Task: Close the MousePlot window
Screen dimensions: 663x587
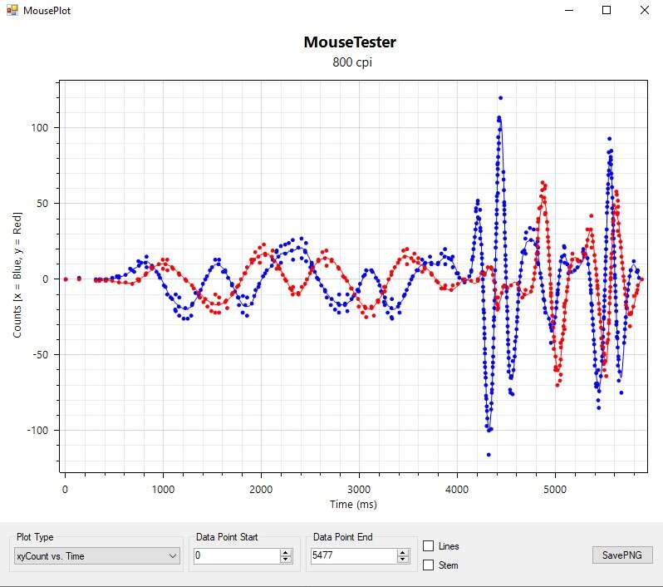Action: (x=644, y=11)
